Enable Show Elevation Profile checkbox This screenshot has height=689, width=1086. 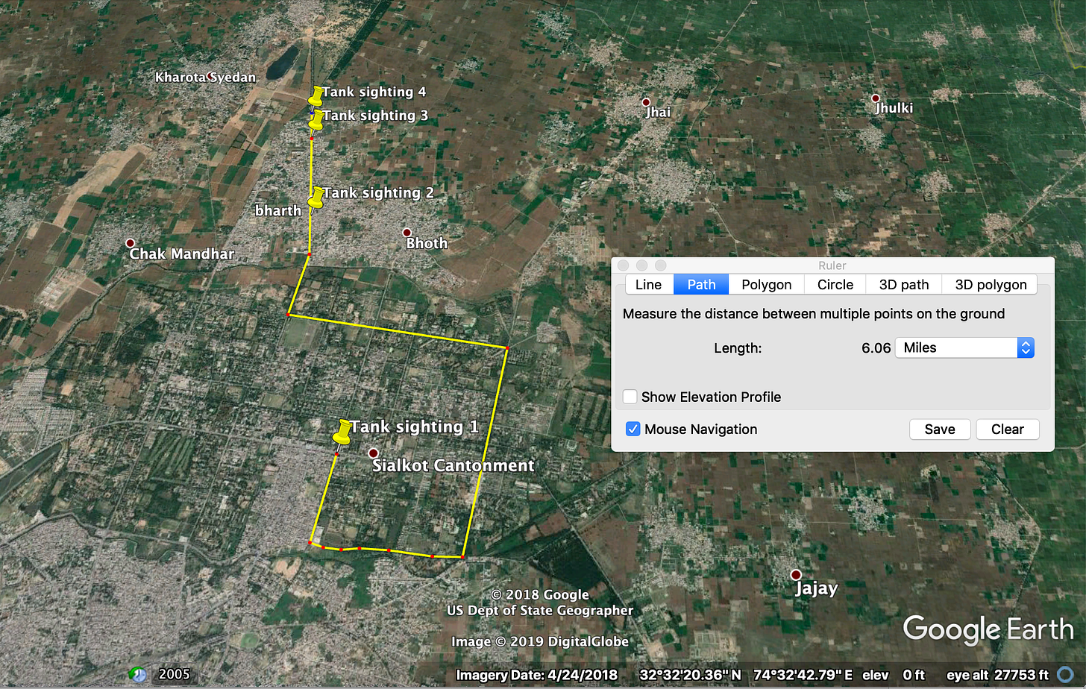[630, 397]
